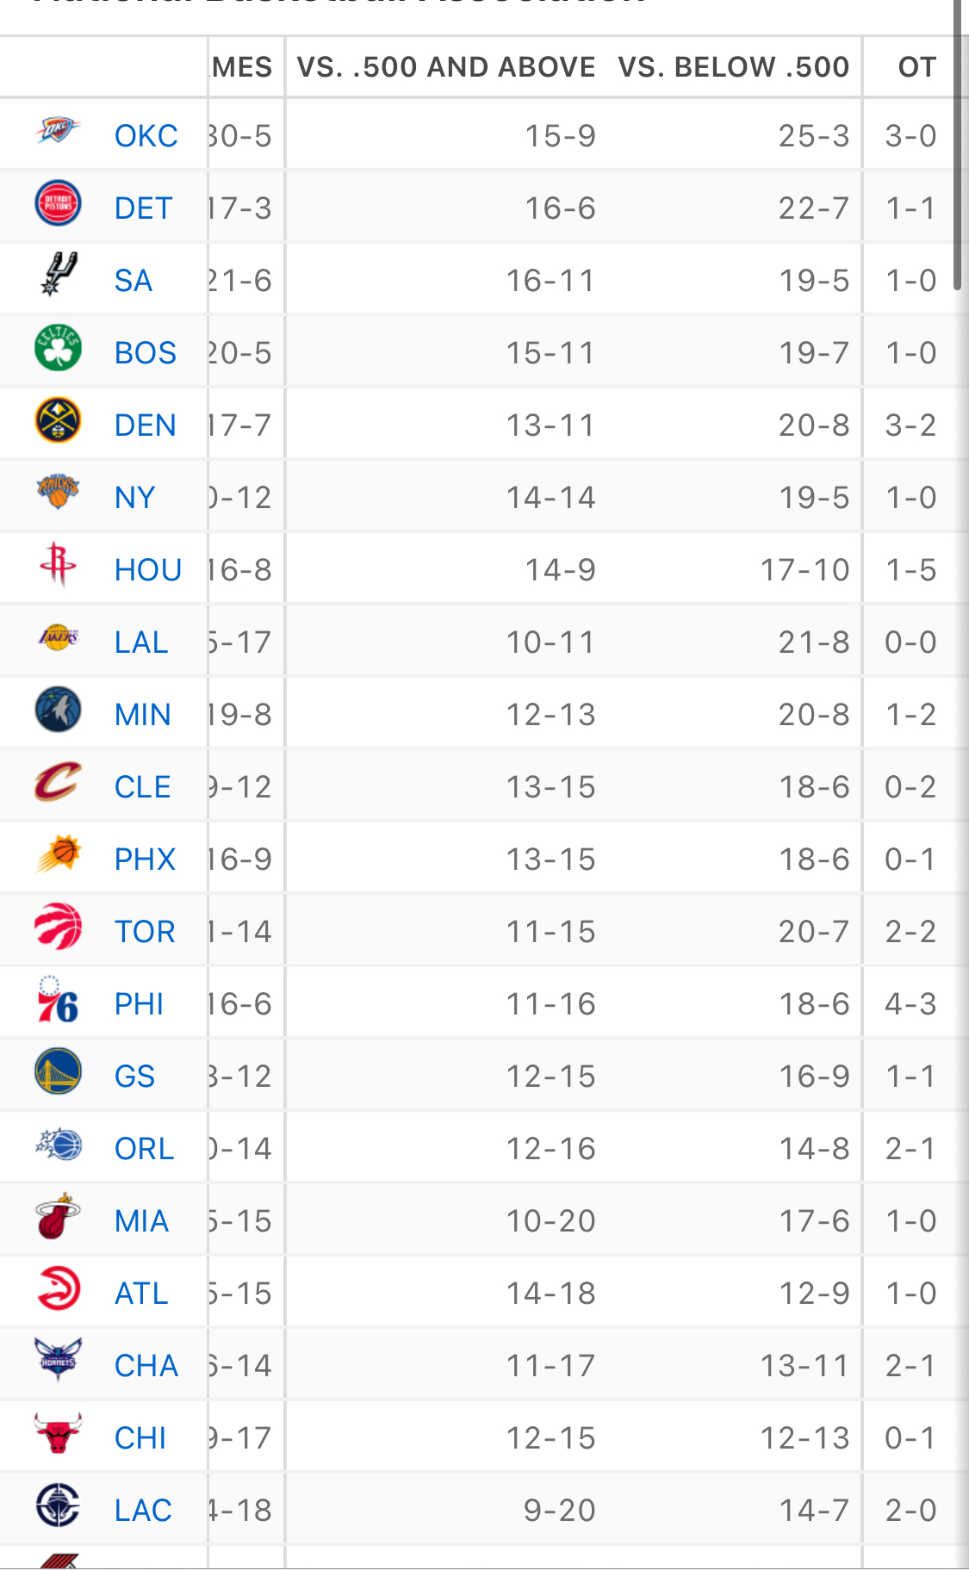Sort by VS. BELOW .500 column
Screen dimensions: 969x1570
pos(734,67)
